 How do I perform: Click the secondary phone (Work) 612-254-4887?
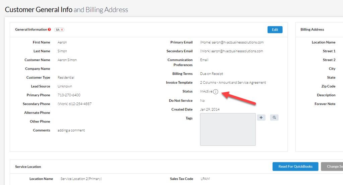(x=74, y=104)
